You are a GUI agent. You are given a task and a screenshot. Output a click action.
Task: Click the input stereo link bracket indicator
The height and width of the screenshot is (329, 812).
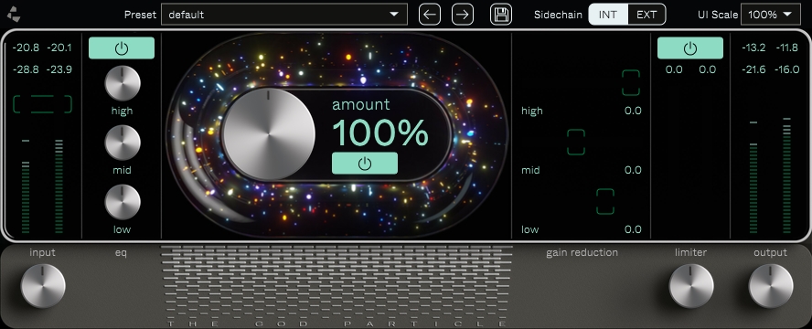tap(42, 104)
